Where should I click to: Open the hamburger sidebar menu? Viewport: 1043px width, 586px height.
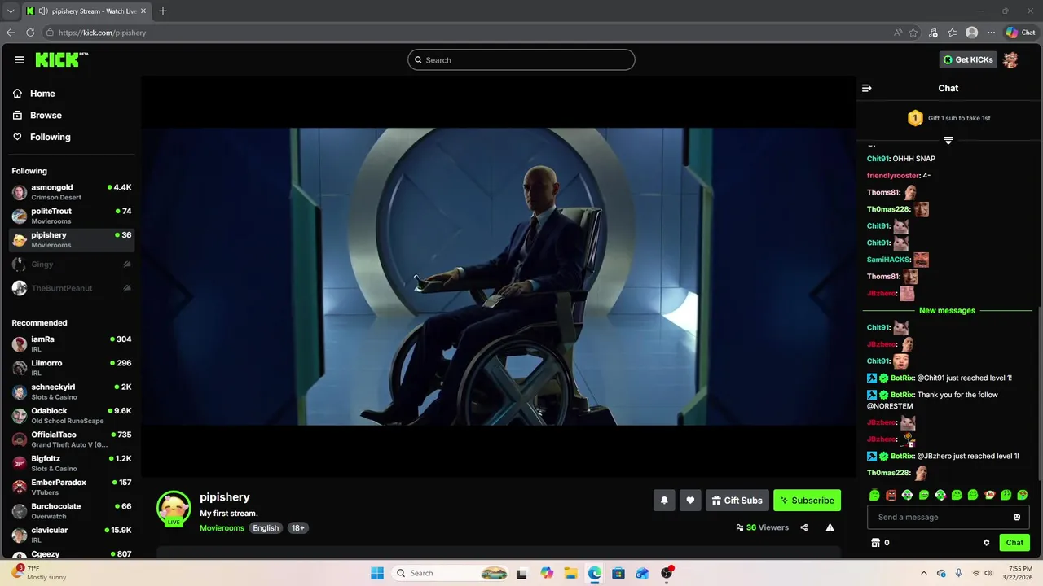tap(20, 59)
